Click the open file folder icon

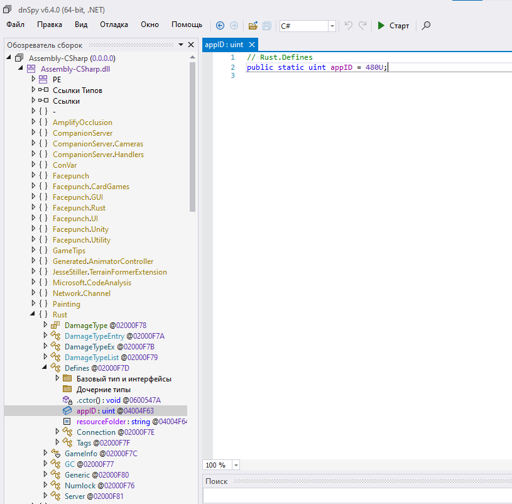click(x=253, y=26)
